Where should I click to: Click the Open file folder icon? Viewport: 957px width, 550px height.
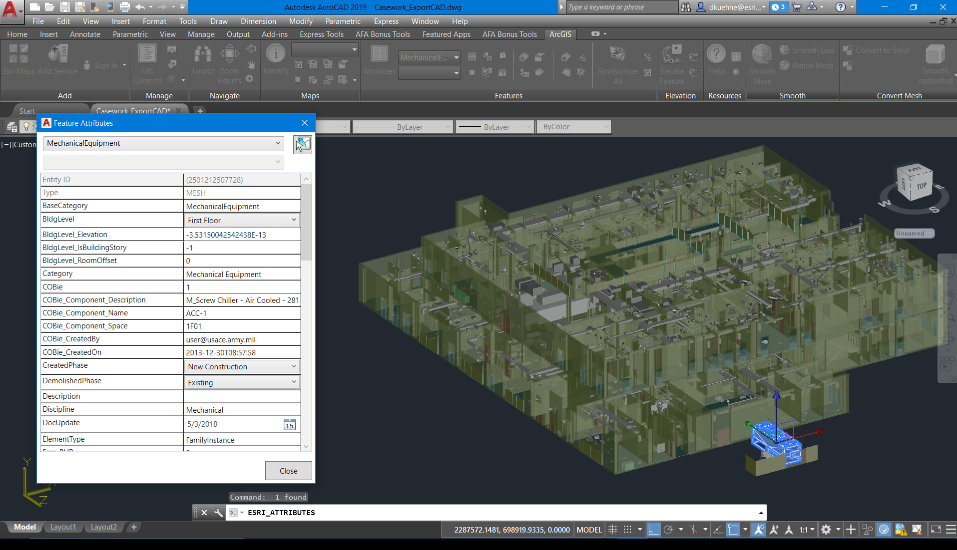(x=49, y=7)
